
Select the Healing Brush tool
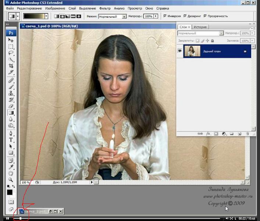[x=11, y=81]
